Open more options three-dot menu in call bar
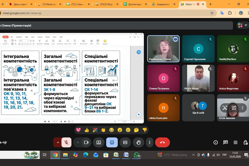249x166 pixels. point(149,142)
